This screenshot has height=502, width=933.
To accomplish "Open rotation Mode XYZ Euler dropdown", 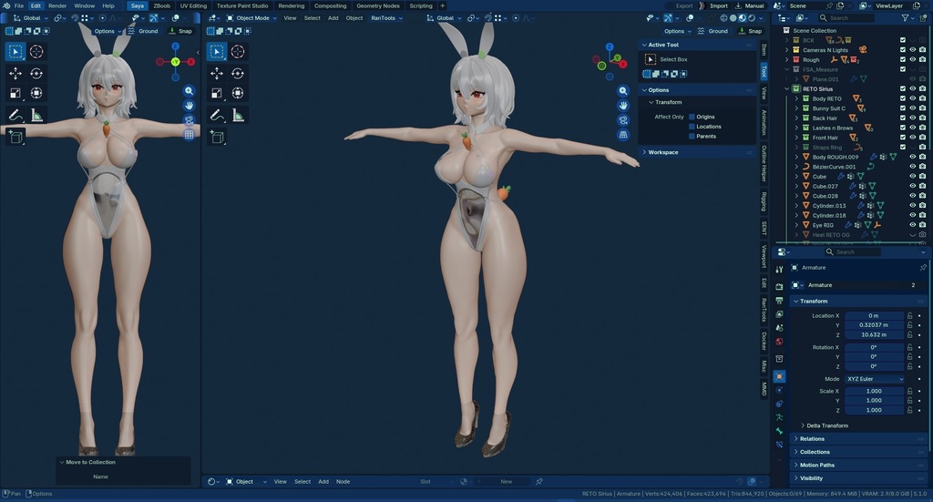I will [x=875, y=379].
